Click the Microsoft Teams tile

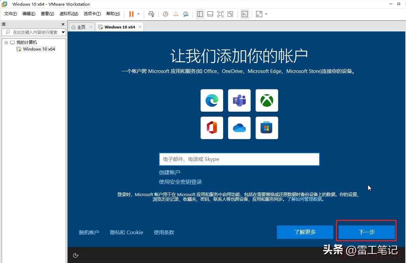tap(239, 100)
